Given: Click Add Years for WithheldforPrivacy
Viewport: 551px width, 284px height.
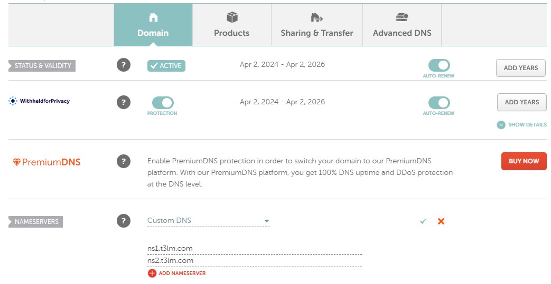Looking at the screenshot, I should pyautogui.click(x=521, y=102).
